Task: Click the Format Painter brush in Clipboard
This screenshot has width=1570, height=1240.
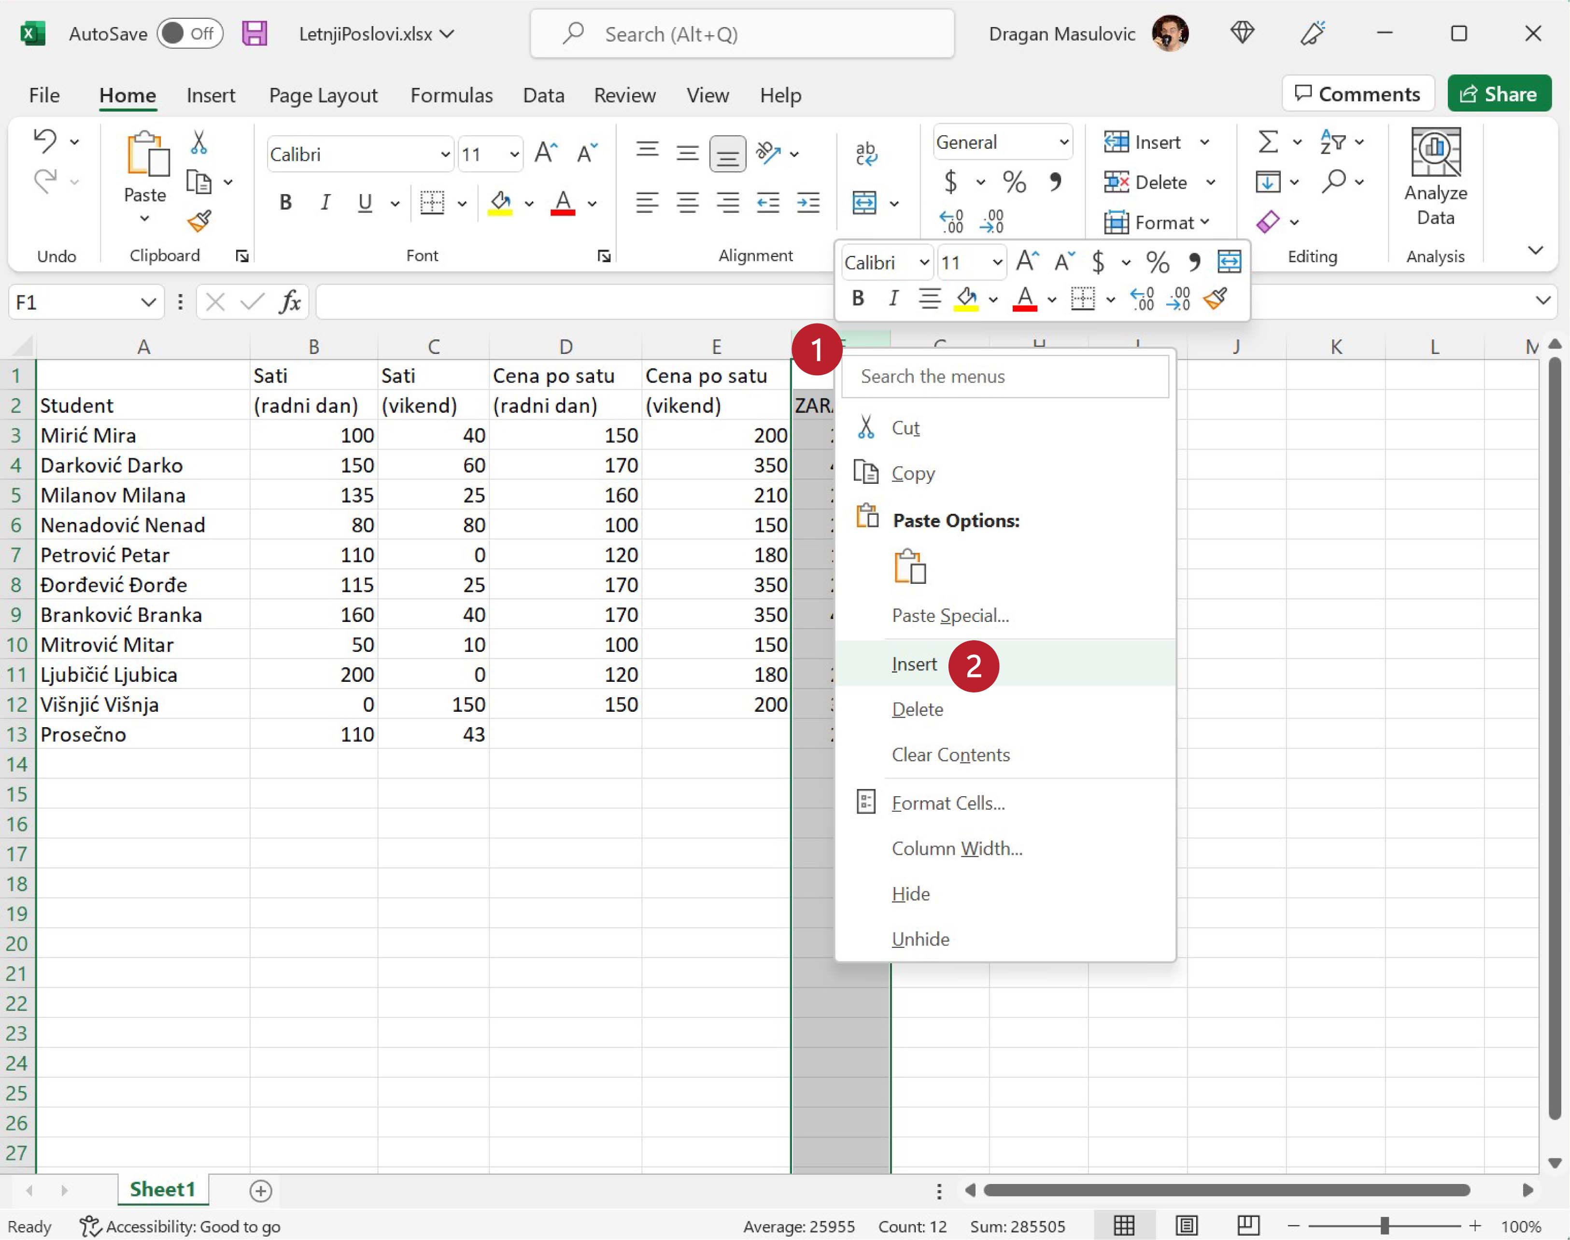Action: coord(199,221)
